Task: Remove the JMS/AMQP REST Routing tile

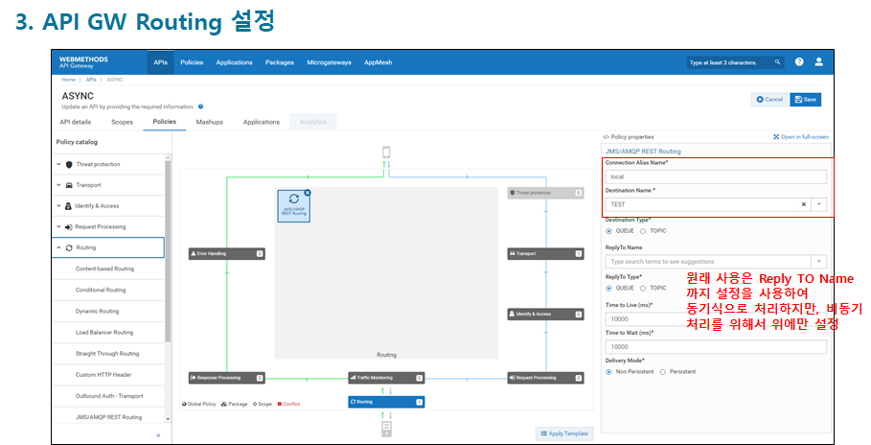Action: pyautogui.click(x=307, y=193)
